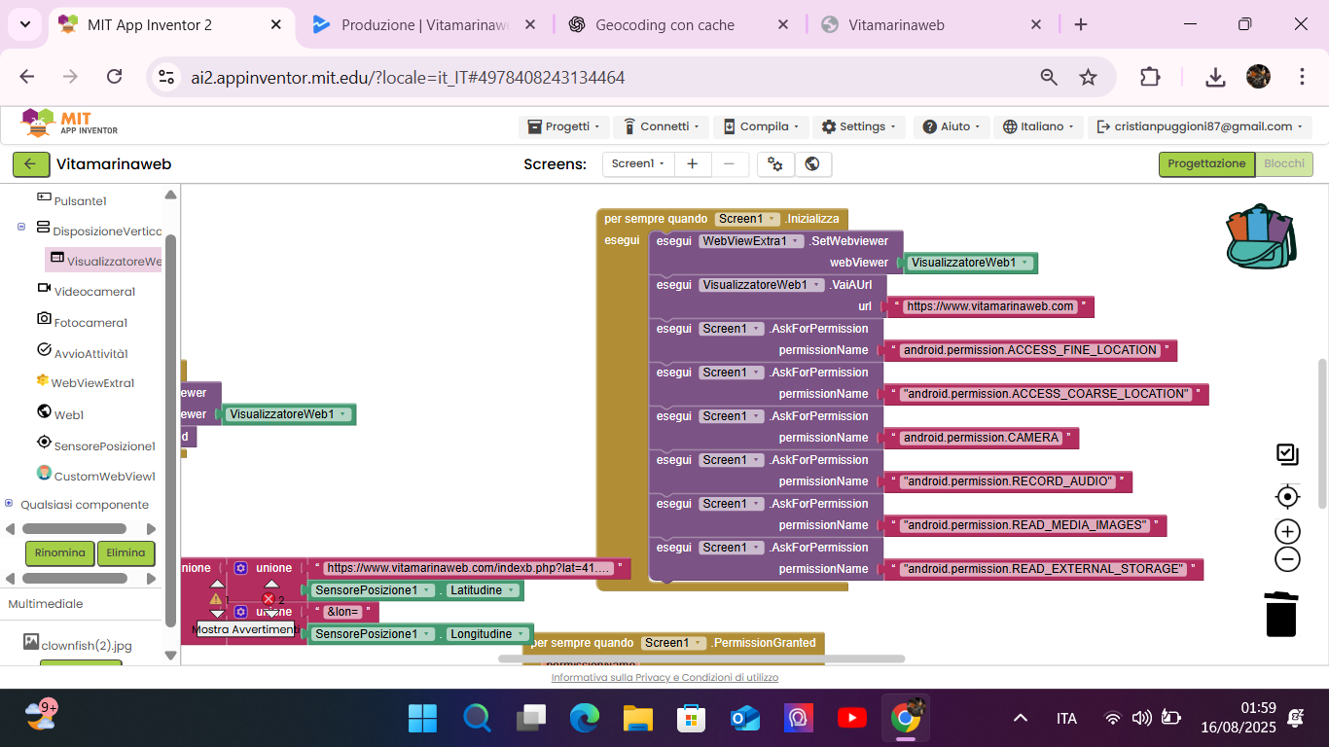Open the Privacy and Conditions link
Viewport: 1329px width, 747px height.
[664, 677]
